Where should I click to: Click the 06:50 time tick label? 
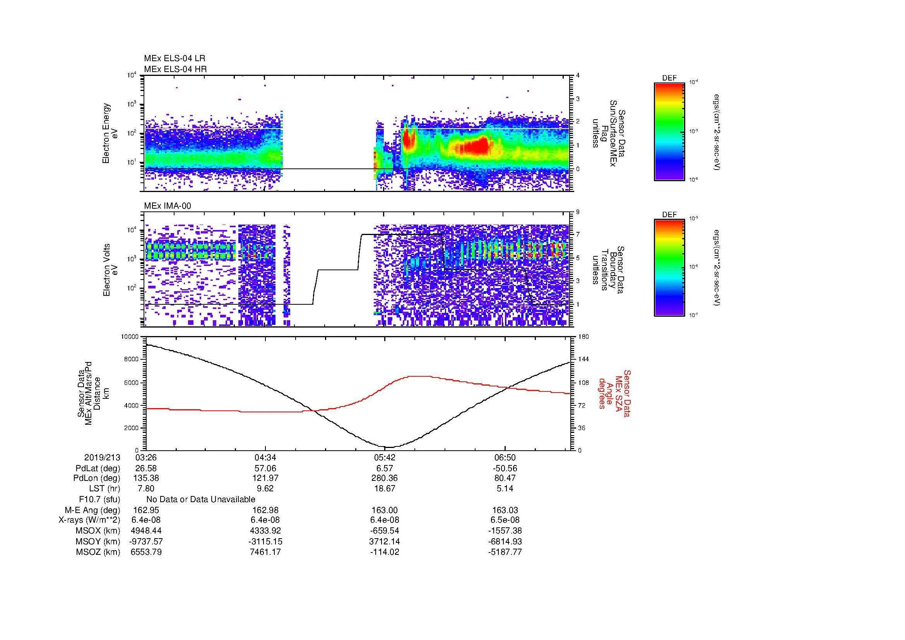[505, 458]
